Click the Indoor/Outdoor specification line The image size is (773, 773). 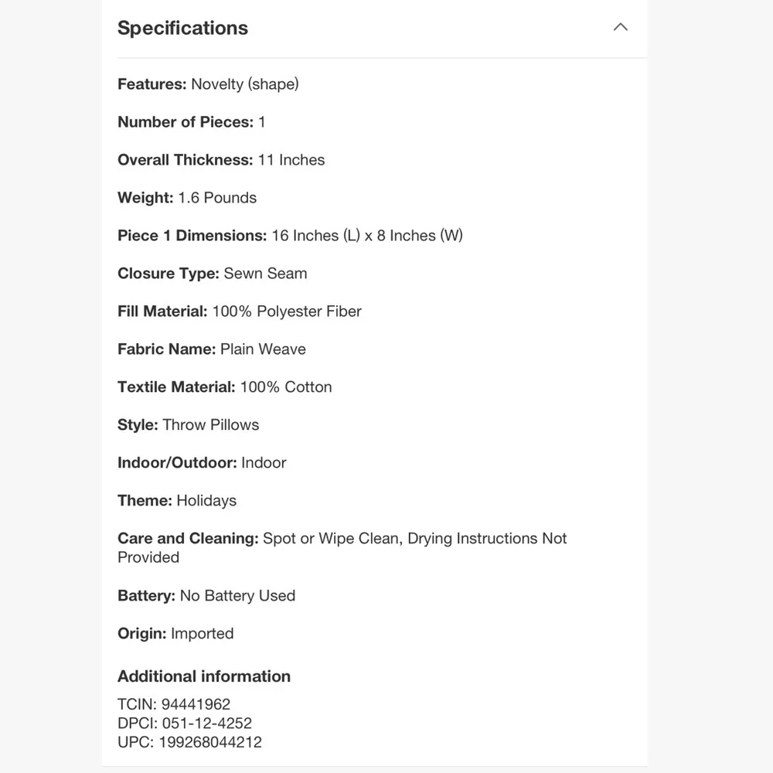(x=202, y=462)
